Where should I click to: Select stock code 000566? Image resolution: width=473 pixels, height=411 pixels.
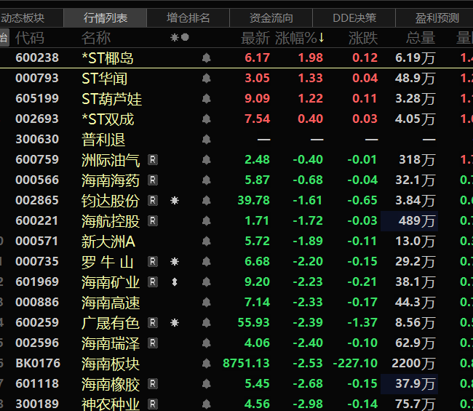point(37,180)
